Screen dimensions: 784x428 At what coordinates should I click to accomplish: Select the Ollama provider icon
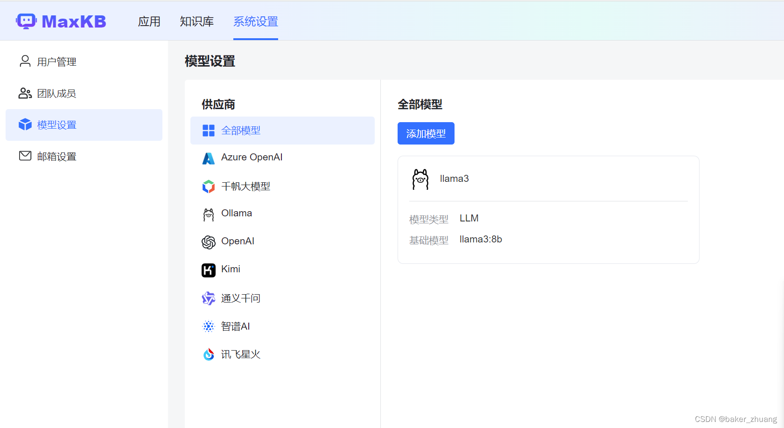tap(208, 214)
